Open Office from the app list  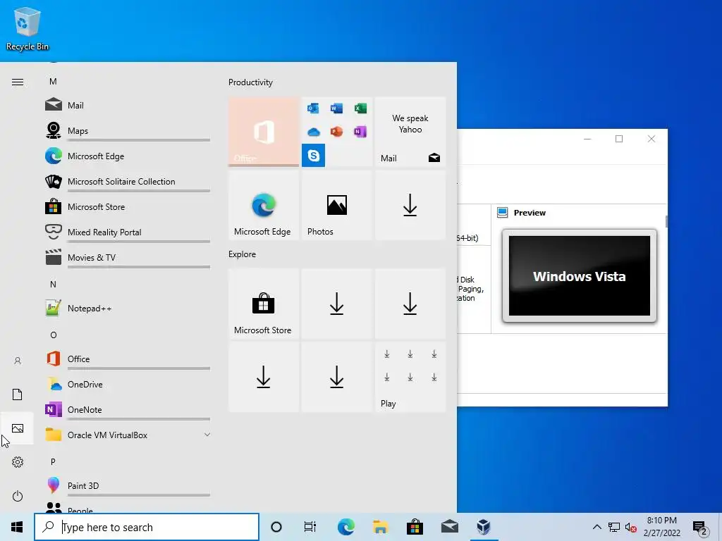(128, 359)
